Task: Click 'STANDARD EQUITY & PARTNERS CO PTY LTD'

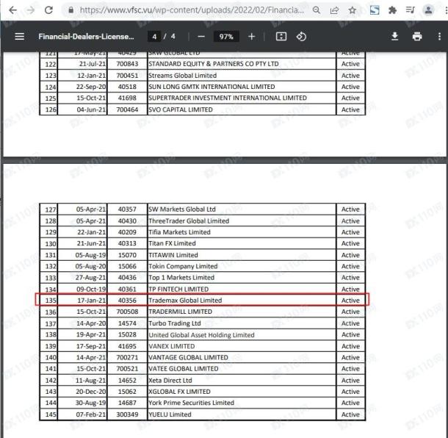Action: click(x=214, y=64)
